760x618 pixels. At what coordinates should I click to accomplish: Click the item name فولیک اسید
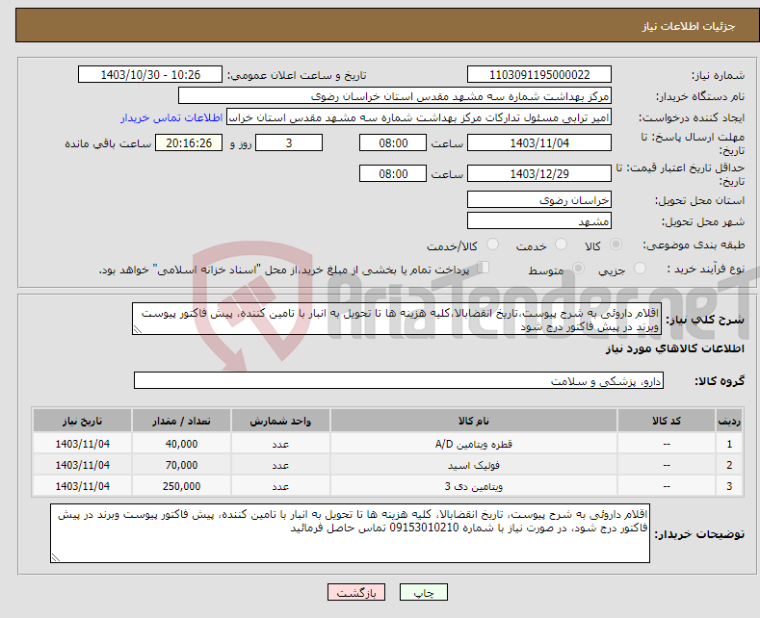[x=474, y=466]
